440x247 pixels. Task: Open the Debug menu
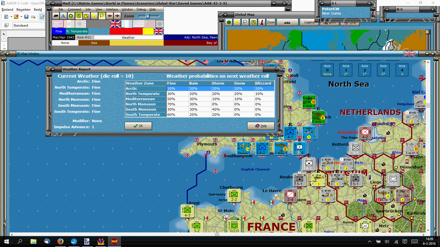(x=141, y=9)
